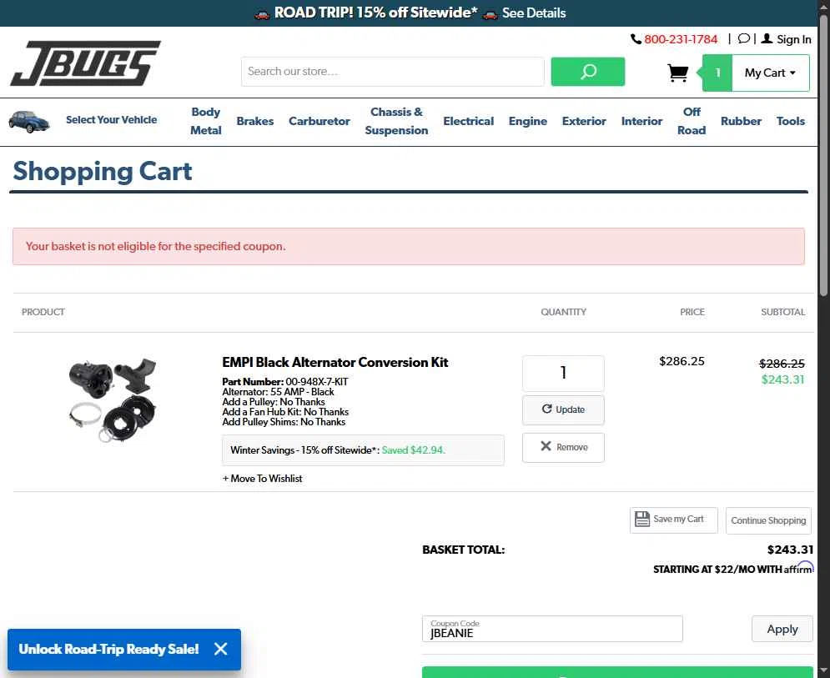This screenshot has height=678, width=830.
Task: Click the JBugs logo
Action: click(x=85, y=63)
